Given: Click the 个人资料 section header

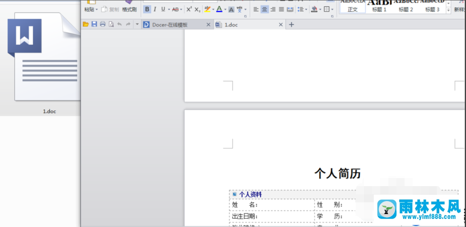Looking at the screenshot, I should (x=250, y=195).
